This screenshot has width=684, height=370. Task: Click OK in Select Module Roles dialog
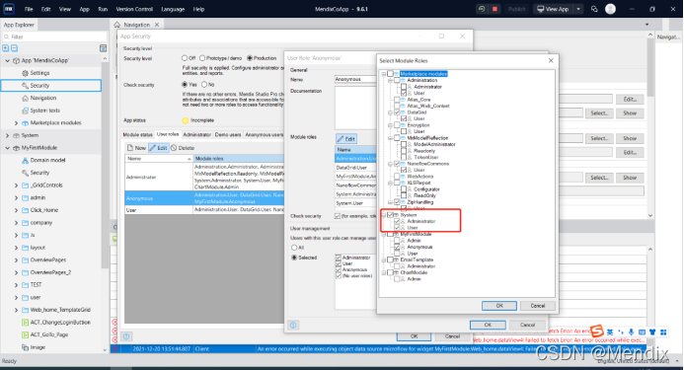click(x=499, y=306)
